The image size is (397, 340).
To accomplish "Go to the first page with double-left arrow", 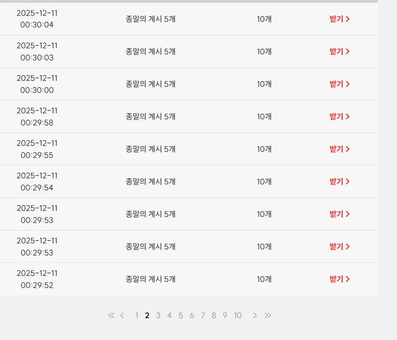I will pyautogui.click(x=111, y=315).
